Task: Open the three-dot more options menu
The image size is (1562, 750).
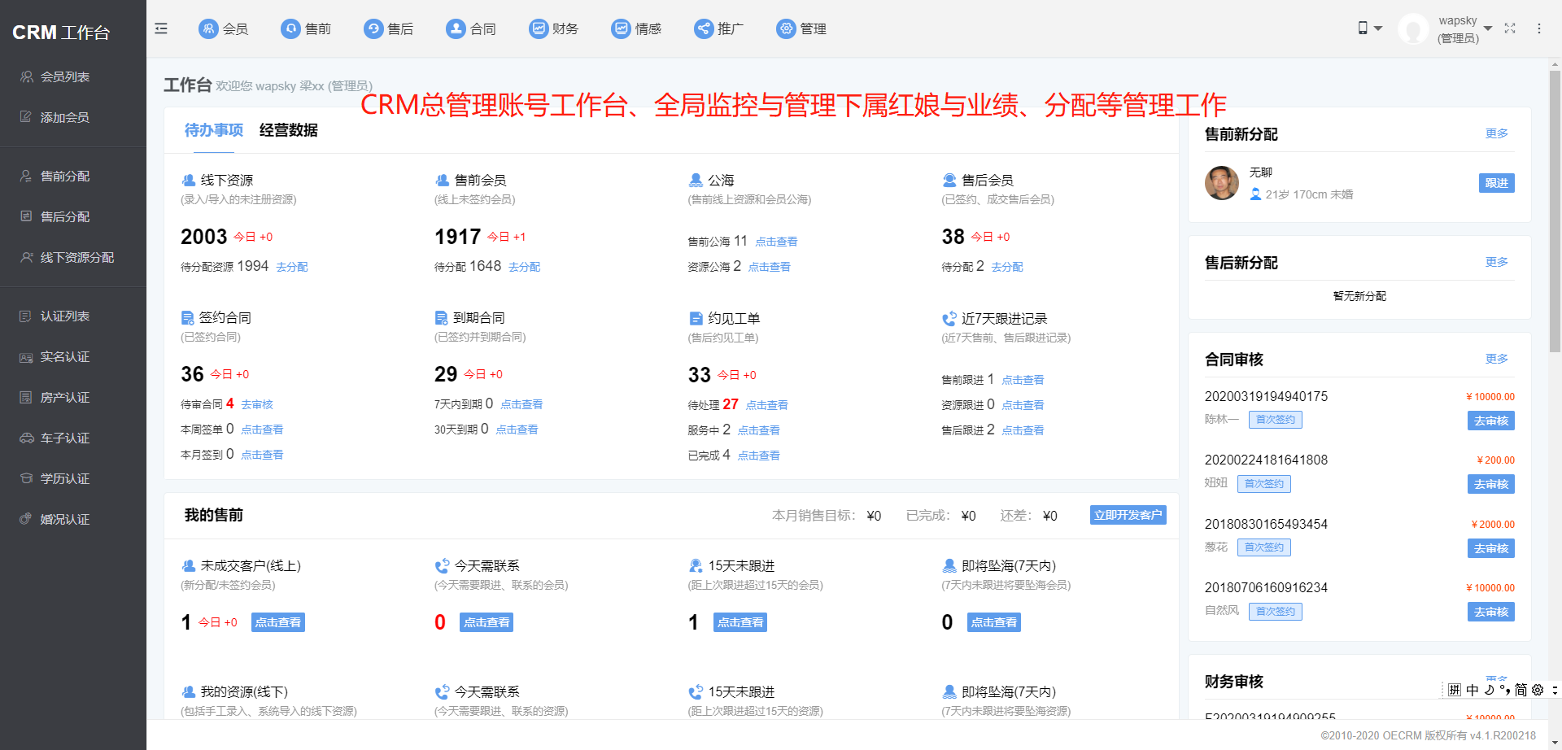Action: pos(1538,28)
